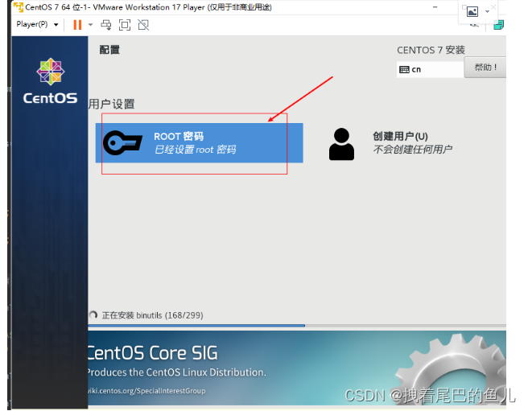The image size is (528, 411).
Task: Click the user silhouette icon
Action: (x=341, y=144)
